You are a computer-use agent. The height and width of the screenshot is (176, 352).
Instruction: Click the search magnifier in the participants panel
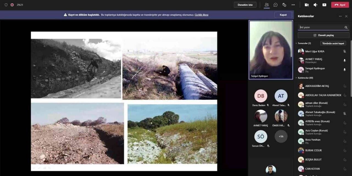(346, 28)
